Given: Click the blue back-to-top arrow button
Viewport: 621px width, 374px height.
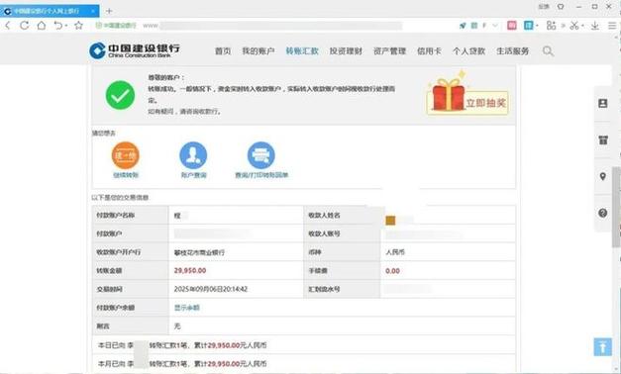Looking at the screenshot, I should point(603,346).
